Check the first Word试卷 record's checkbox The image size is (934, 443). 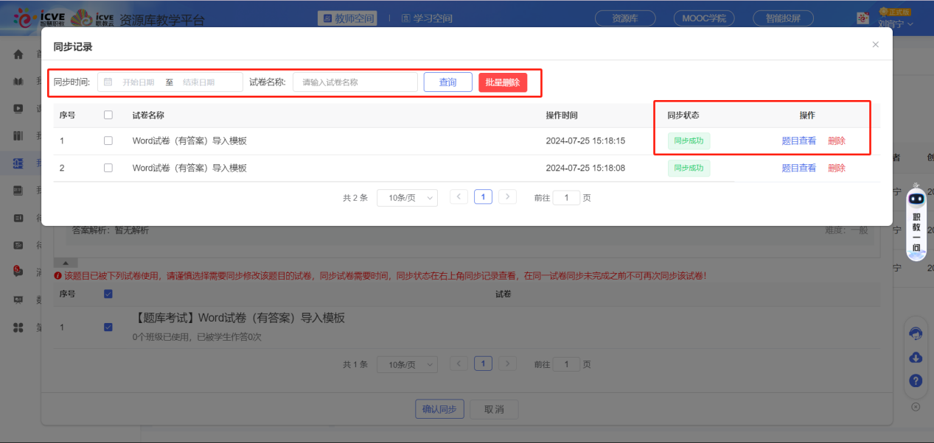(108, 140)
